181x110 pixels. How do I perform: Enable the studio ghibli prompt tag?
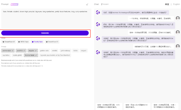(17, 55)
